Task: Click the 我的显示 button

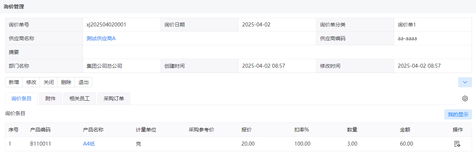Action: (x=458, y=114)
